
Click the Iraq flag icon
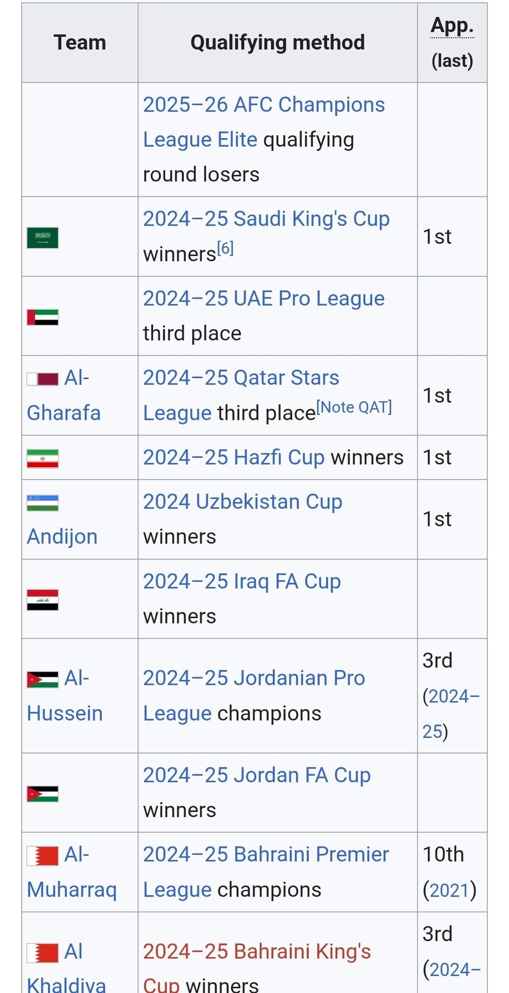coord(43,600)
